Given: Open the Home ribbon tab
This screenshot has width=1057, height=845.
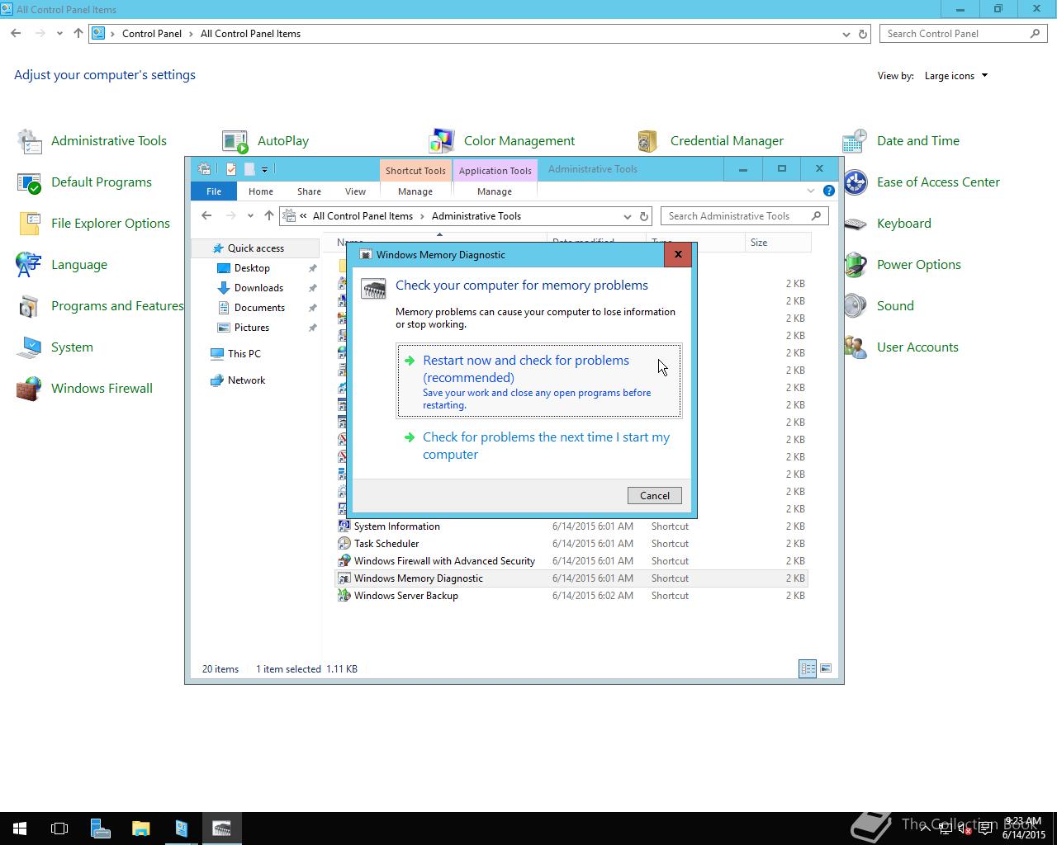Looking at the screenshot, I should (x=261, y=191).
